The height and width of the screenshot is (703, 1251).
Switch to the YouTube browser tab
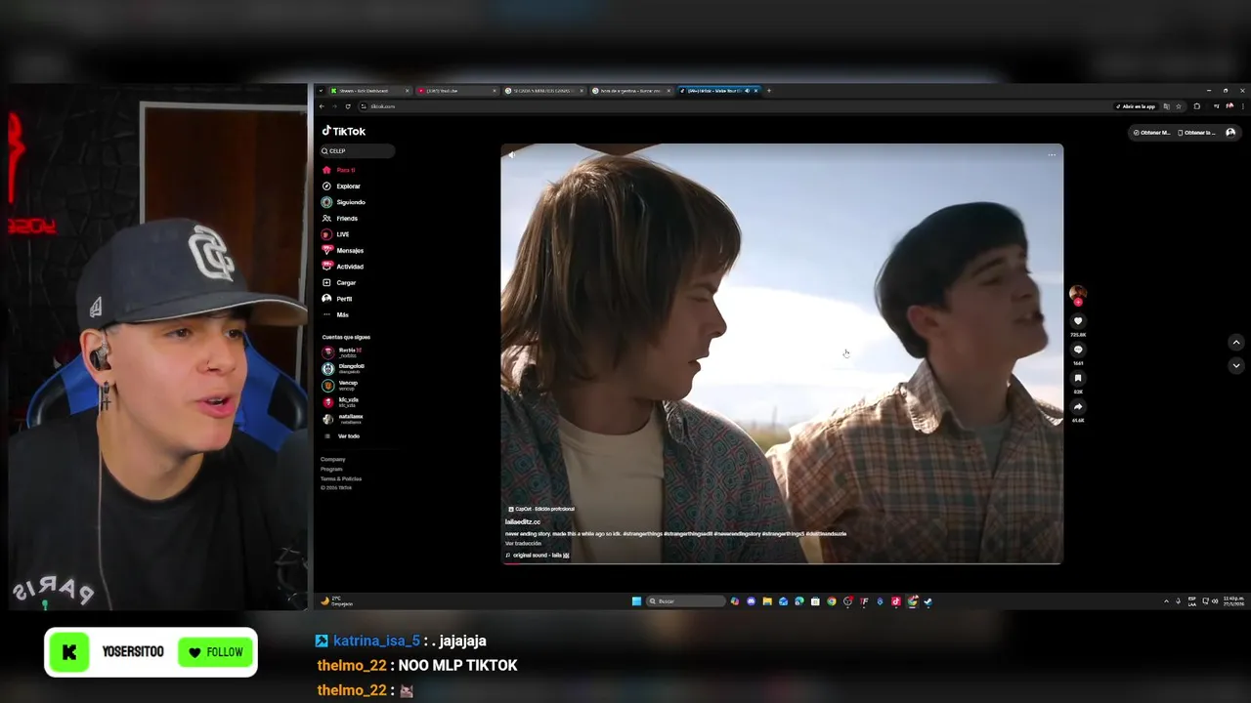point(457,91)
